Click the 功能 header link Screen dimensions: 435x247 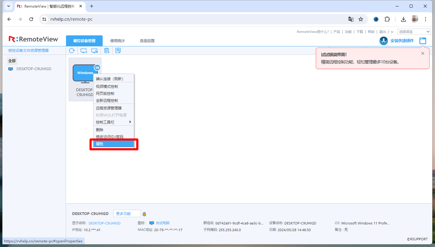(x=348, y=32)
